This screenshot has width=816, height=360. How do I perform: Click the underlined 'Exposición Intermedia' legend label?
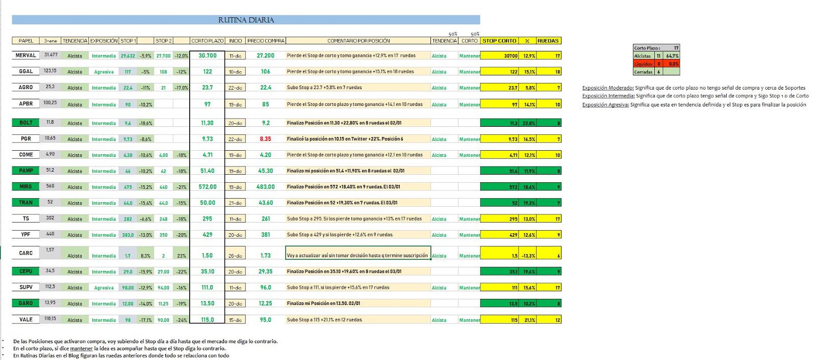click(x=608, y=96)
